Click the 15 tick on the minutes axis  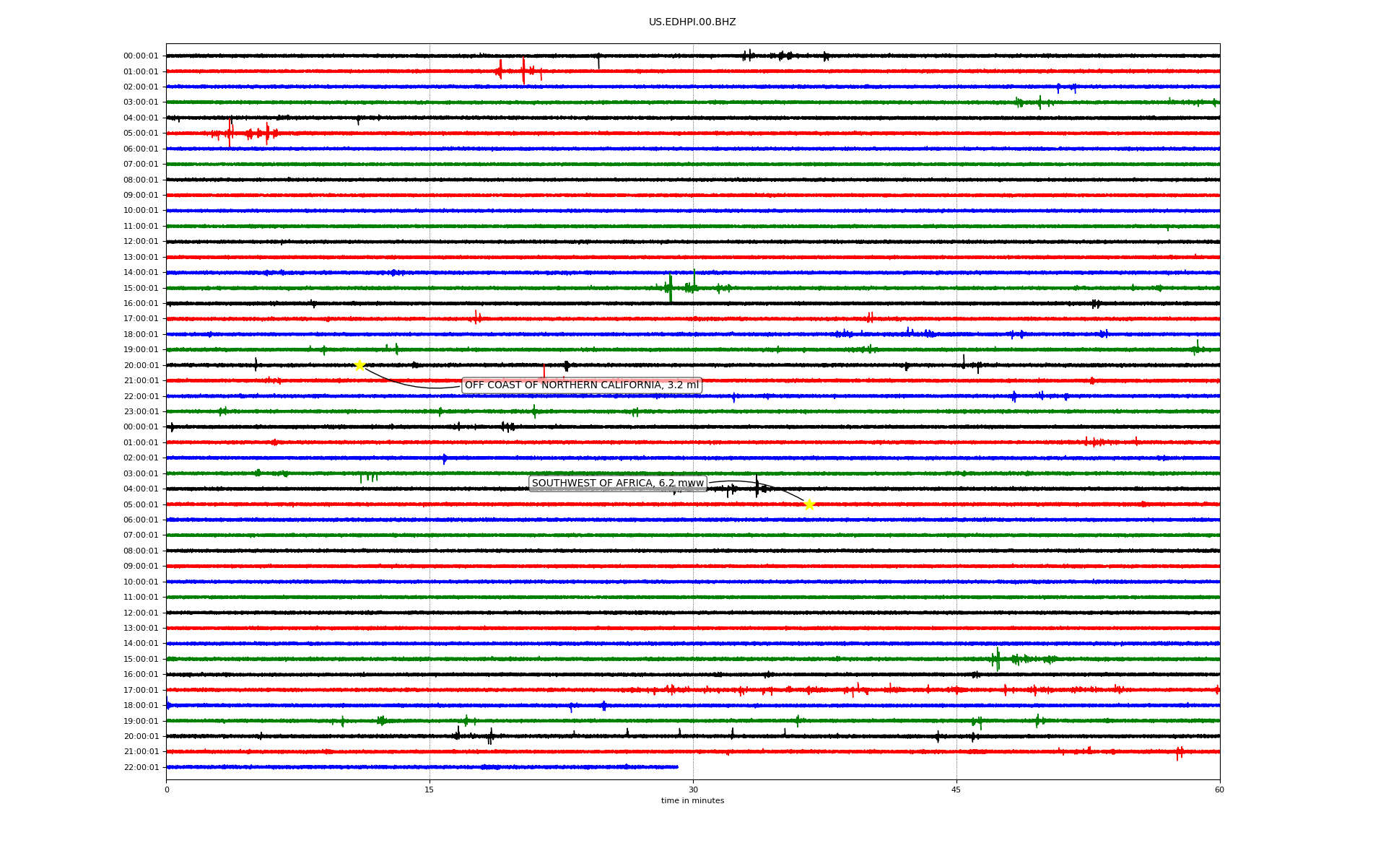pyautogui.click(x=430, y=790)
